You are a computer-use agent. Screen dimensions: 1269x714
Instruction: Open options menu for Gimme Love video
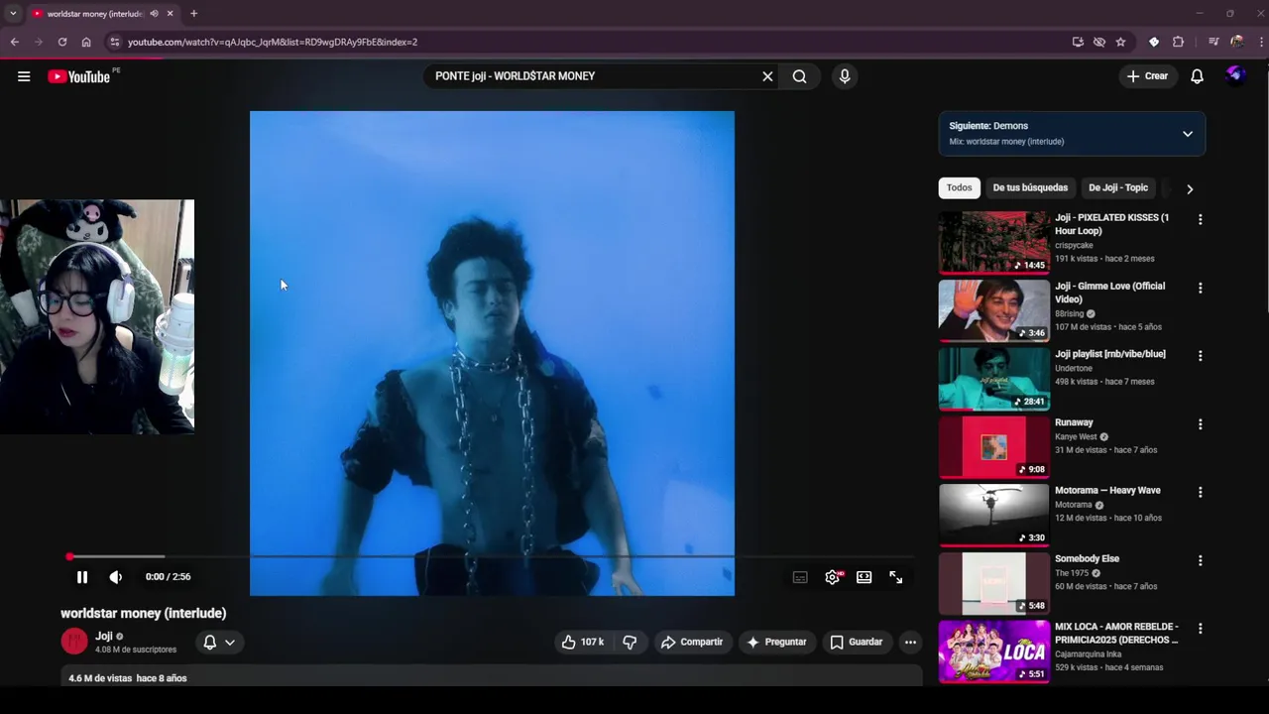1201,289
